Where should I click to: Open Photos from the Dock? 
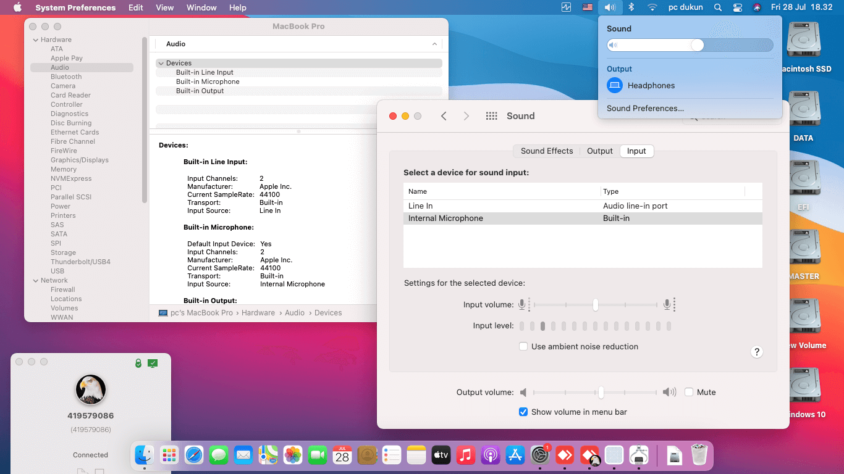click(x=293, y=455)
